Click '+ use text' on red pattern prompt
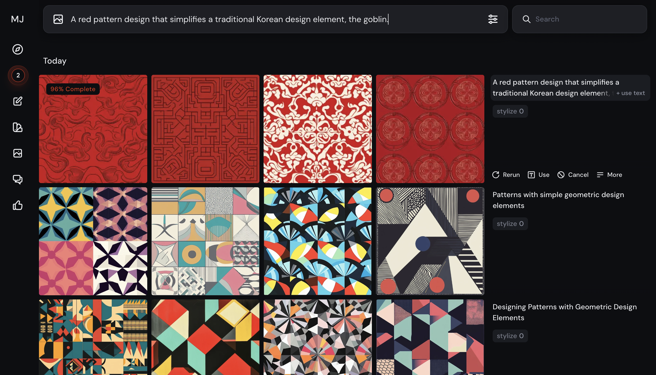The height and width of the screenshot is (375, 656). (630, 93)
